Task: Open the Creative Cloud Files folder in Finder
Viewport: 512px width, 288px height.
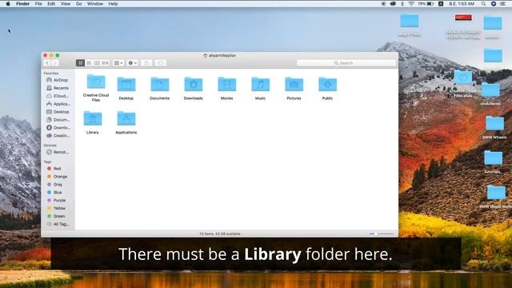Action: pos(96,82)
